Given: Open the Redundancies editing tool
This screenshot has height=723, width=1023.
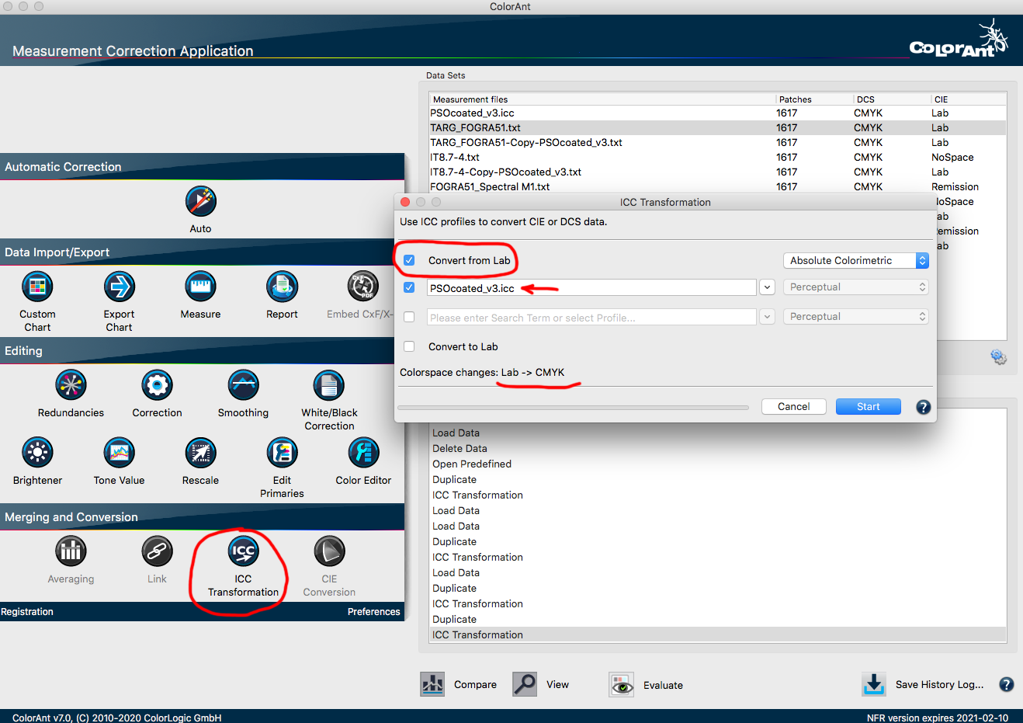Looking at the screenshot, I should 71,385.
